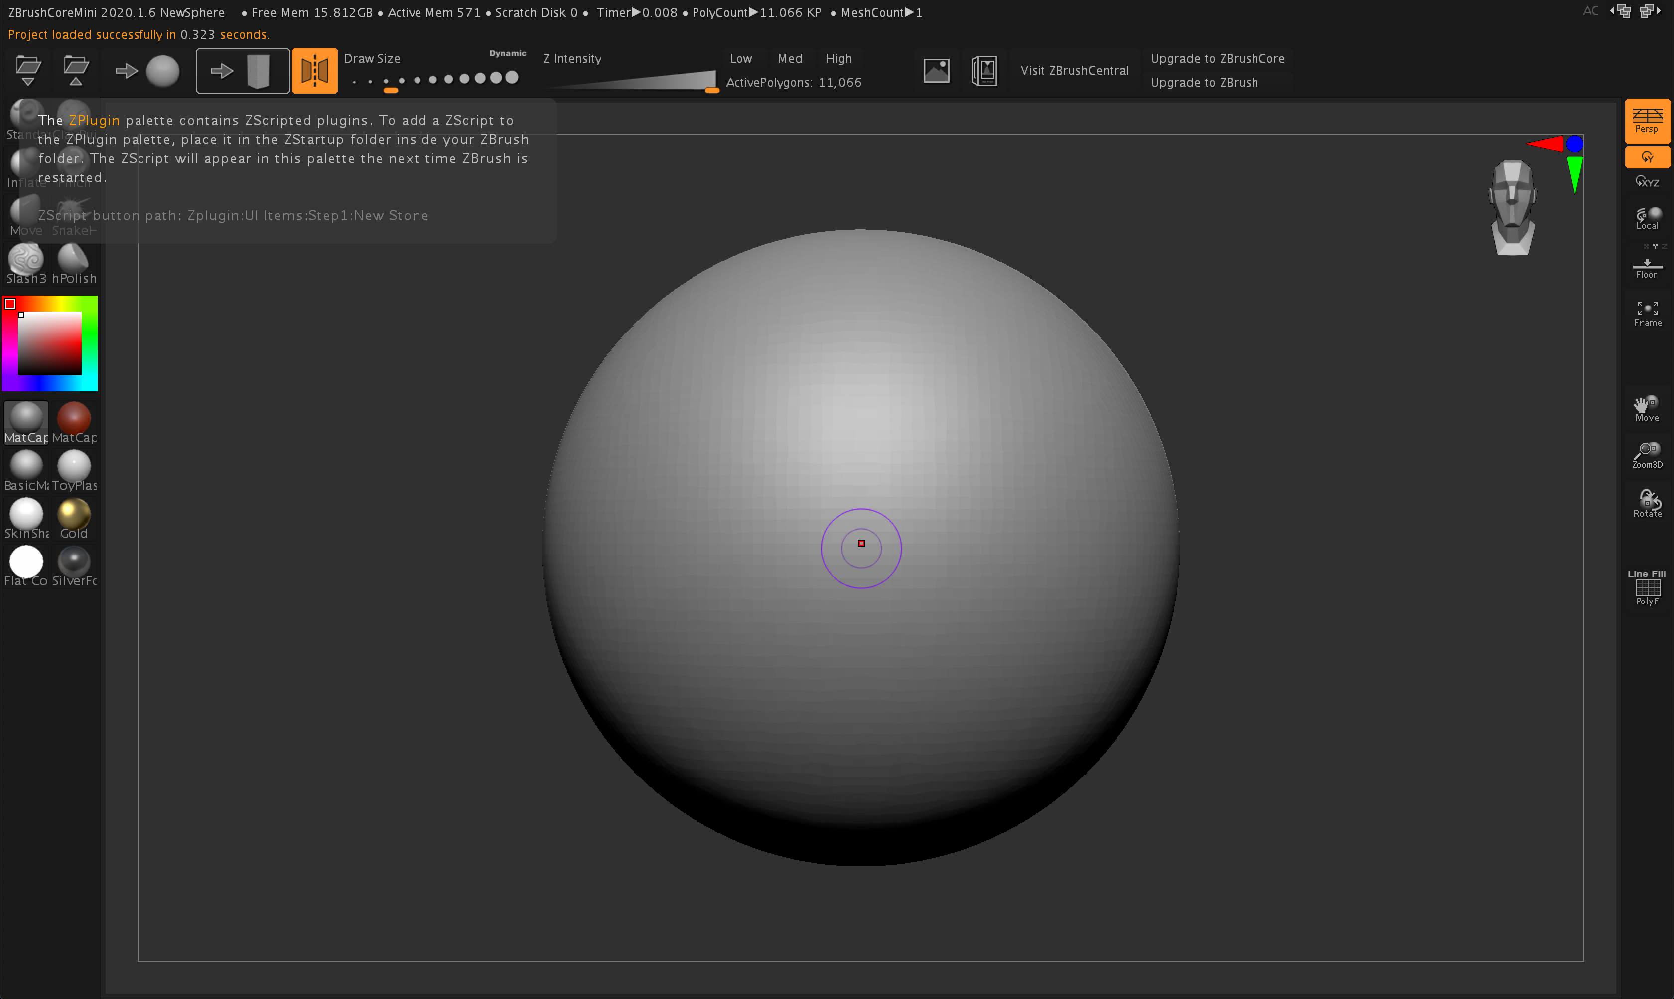Select the Med polygon resolution option
The image size is (1674, 999).
(x=789, y=58)
